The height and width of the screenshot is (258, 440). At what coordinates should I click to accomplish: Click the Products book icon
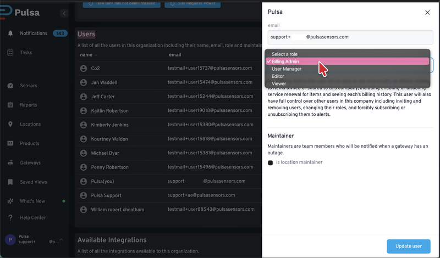pyautogui.click(x=10, y=143)
